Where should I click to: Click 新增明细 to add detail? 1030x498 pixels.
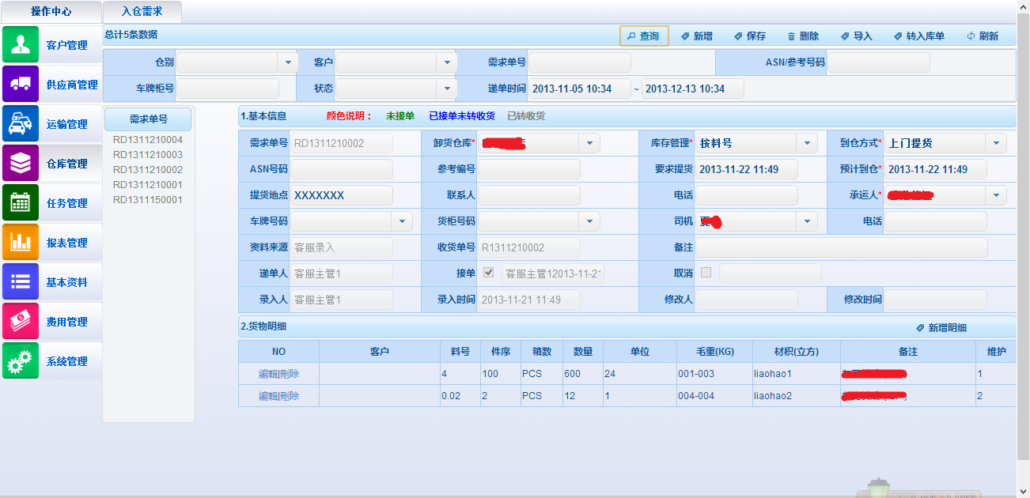tap(941, 327)
